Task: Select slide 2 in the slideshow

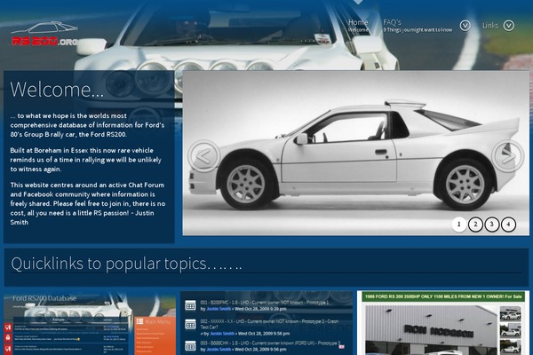Action: (x=475, y=225)
